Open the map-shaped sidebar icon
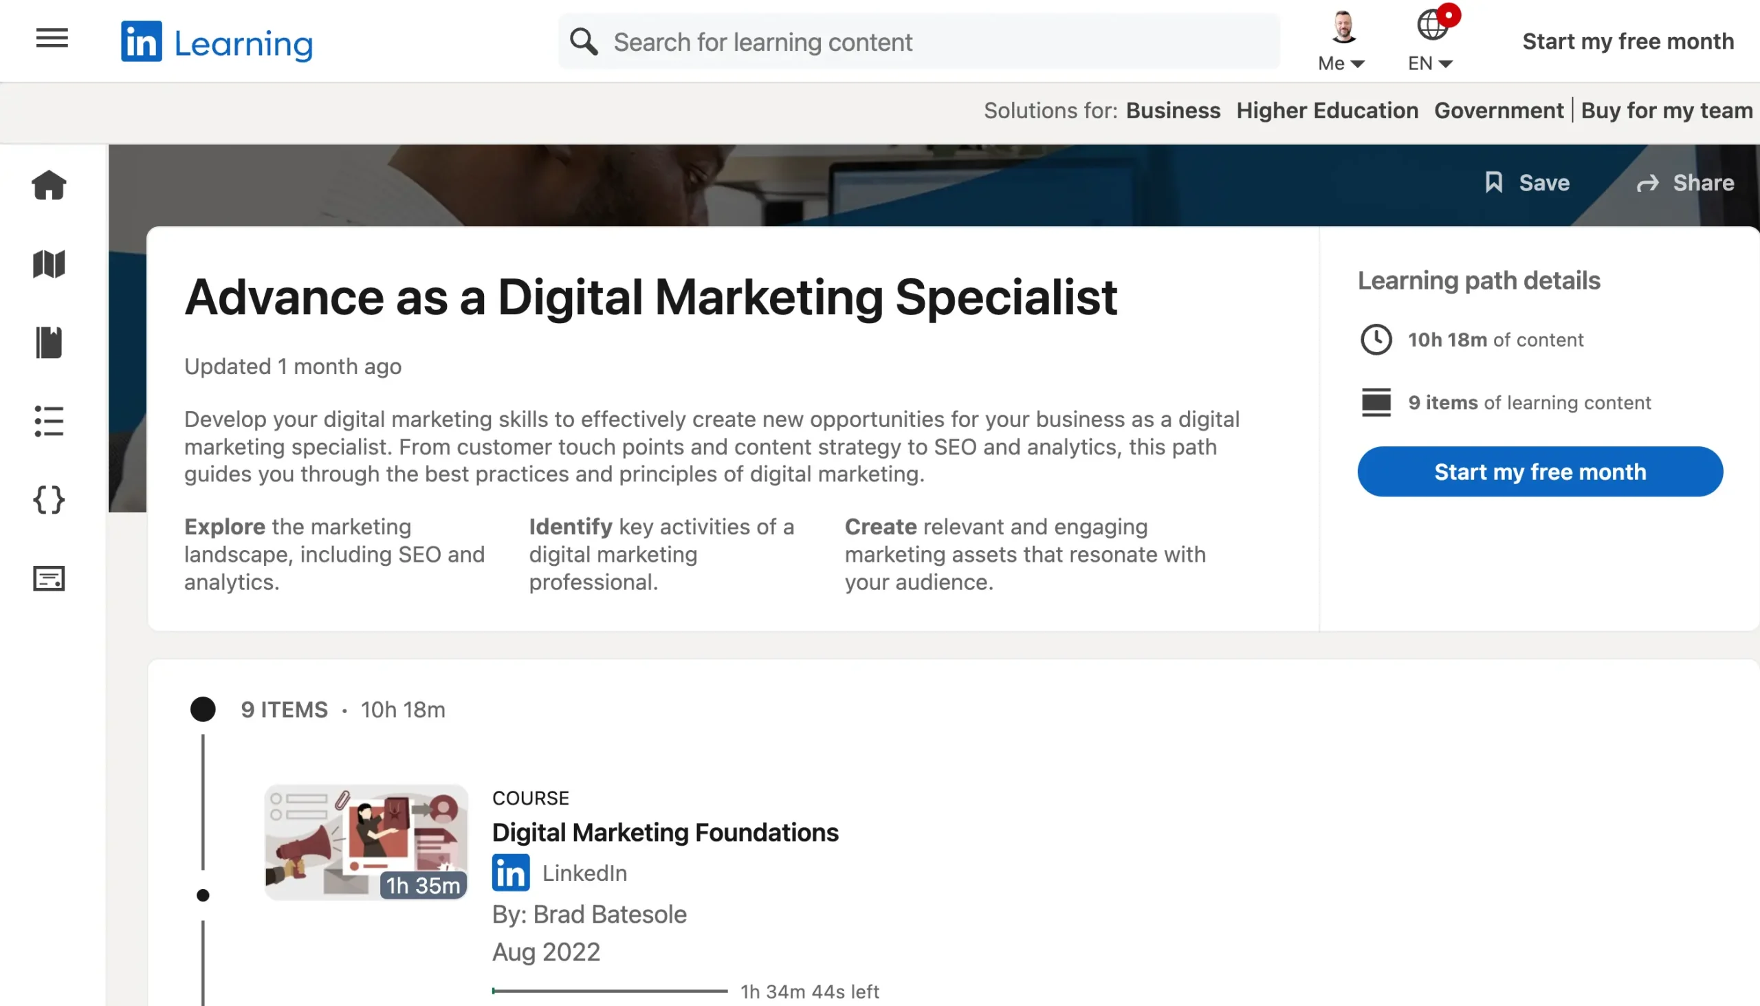 pos(49,264)
